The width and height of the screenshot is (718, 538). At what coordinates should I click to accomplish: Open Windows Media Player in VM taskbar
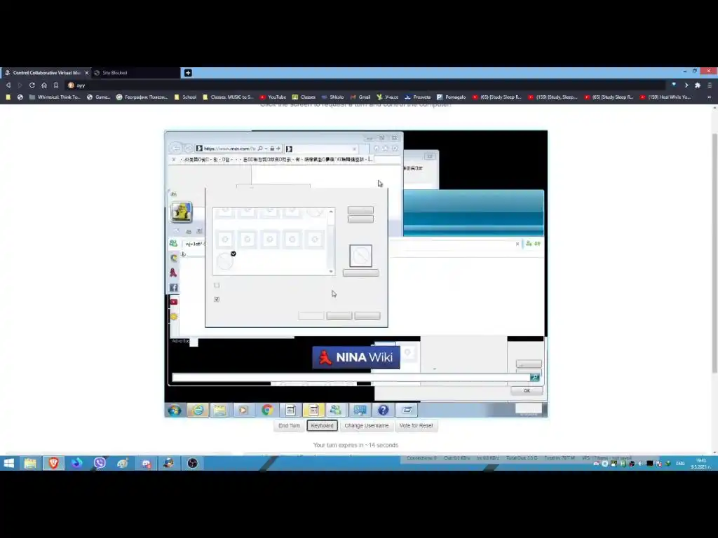tap(243, 410)
